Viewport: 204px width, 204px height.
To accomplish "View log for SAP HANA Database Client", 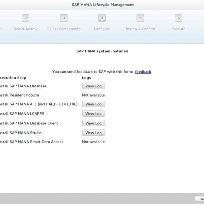I will pyautogui.click(x=93, y=123).
